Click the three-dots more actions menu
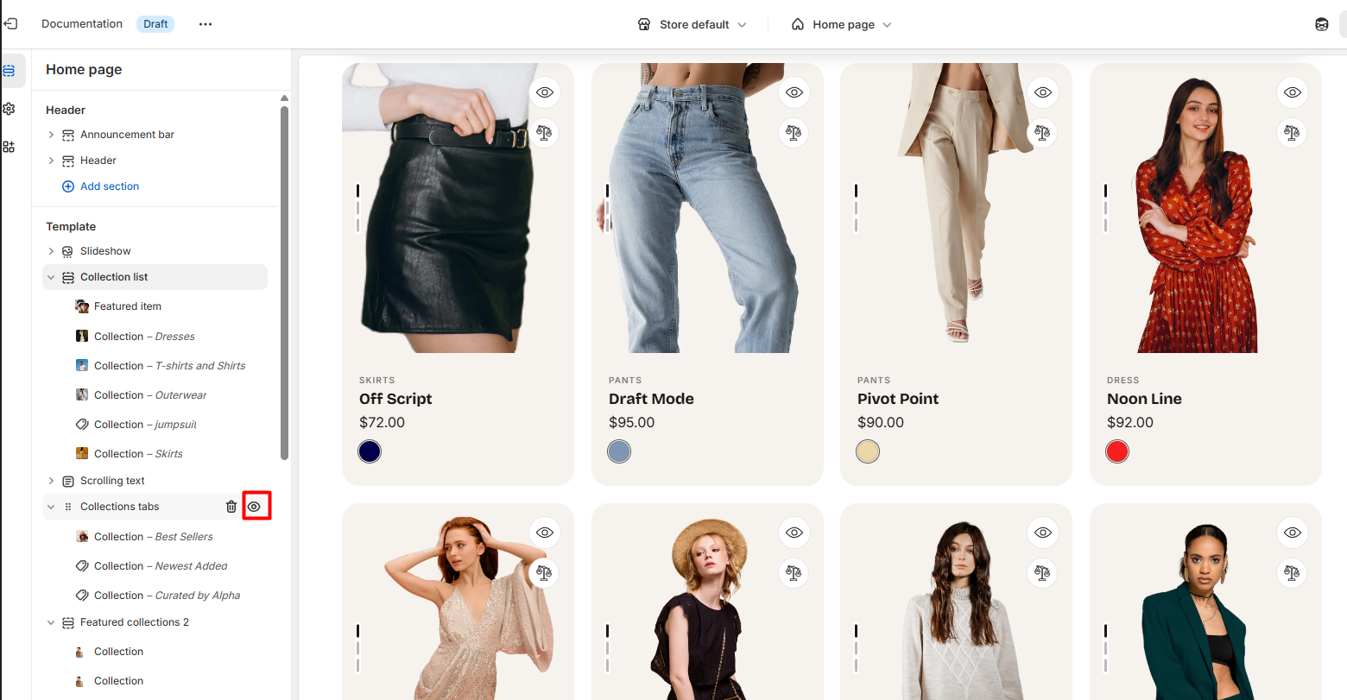The image size is (1347, 700). [206, 24]
